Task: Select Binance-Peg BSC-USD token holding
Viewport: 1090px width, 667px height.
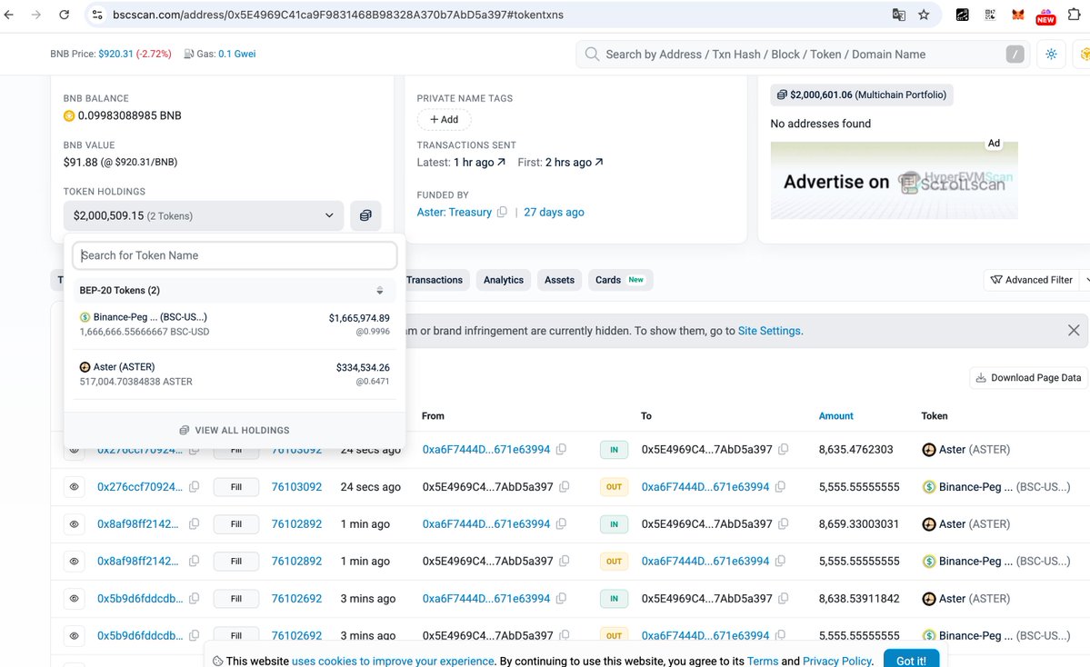Action: pyautogui.click(x=235, y=324)
